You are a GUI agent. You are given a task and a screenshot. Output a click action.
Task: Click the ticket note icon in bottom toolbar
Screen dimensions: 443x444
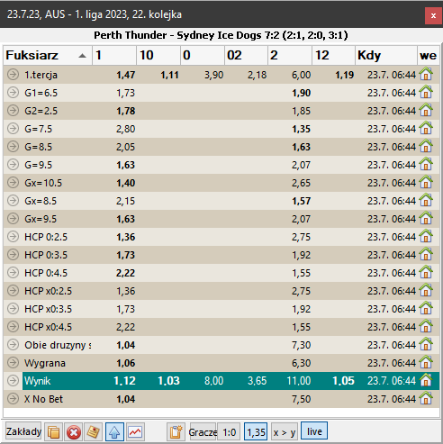[x=94, y=432]
